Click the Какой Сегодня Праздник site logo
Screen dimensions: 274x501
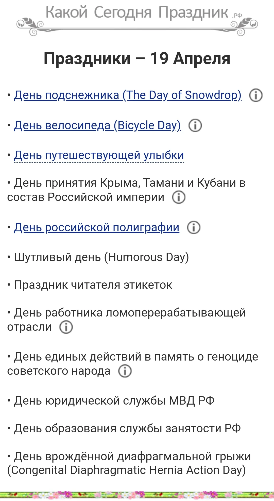point(137,18)
